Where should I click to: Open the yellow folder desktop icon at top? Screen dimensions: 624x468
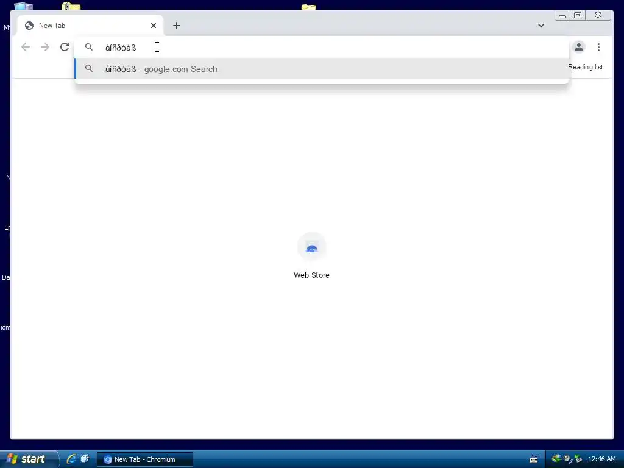pos(308,6)
